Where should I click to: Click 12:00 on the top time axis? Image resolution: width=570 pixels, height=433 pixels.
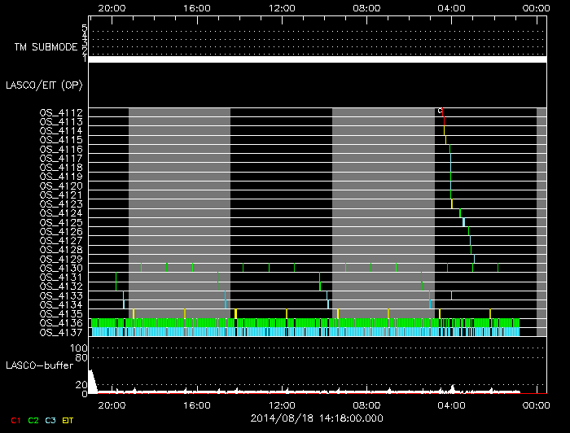[282, 8]
